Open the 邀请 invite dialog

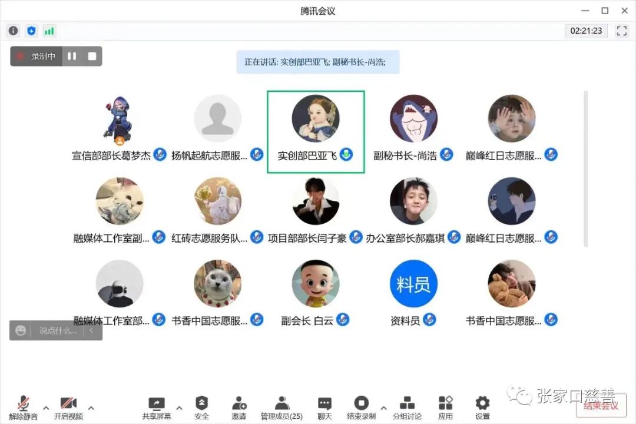pyautogui.click(x=239, y=408)
